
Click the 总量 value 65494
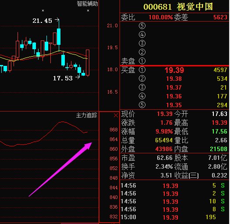point(164,140)
